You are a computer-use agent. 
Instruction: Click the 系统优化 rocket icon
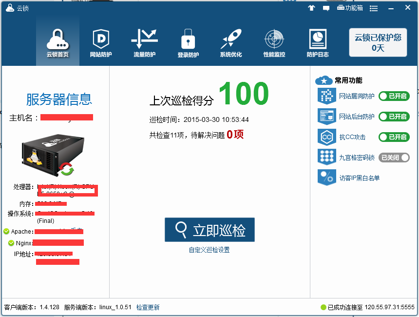[x=230, y=43]
